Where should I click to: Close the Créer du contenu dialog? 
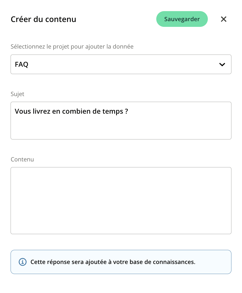[224, 19]
